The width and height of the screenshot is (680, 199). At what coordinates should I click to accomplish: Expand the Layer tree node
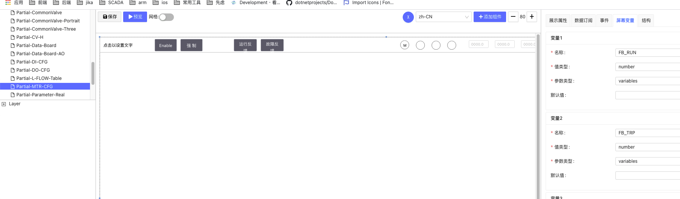4,104
